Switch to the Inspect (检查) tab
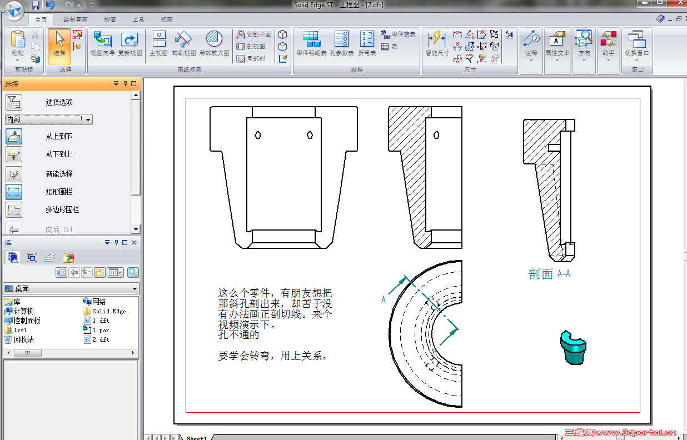This screenshot has width=687, height=440. point(110,19)
